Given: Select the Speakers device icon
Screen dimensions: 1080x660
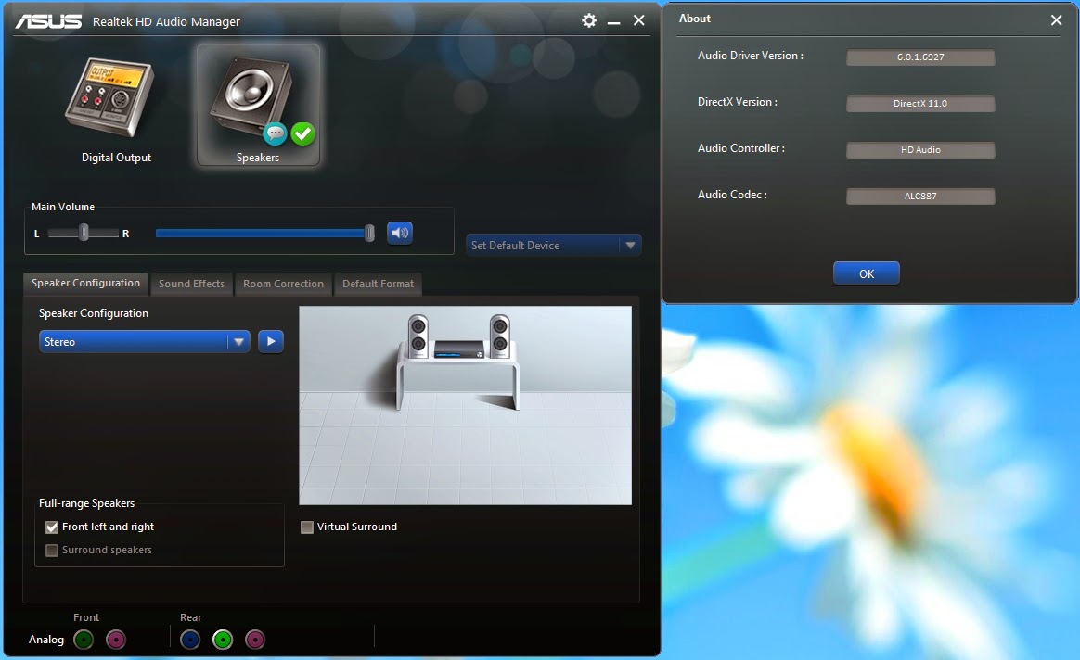Looking at the screenshot, I should [258, 105].
